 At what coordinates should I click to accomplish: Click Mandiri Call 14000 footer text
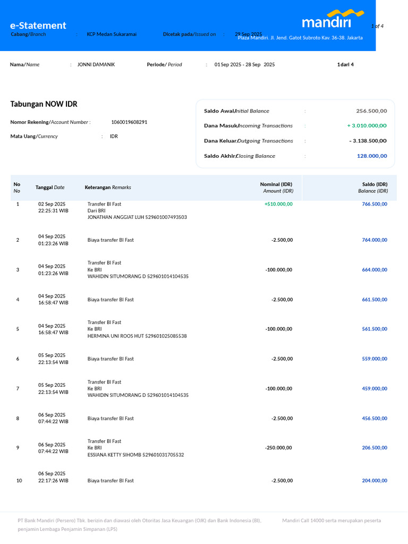click(331, 521)
